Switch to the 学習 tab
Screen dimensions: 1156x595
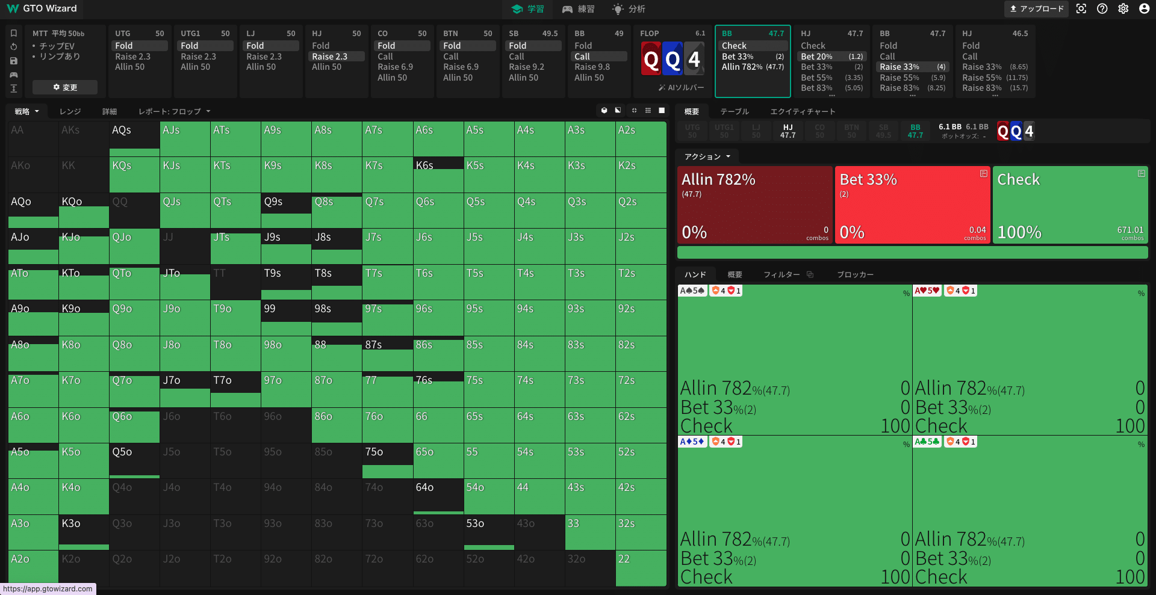[527, 9]
